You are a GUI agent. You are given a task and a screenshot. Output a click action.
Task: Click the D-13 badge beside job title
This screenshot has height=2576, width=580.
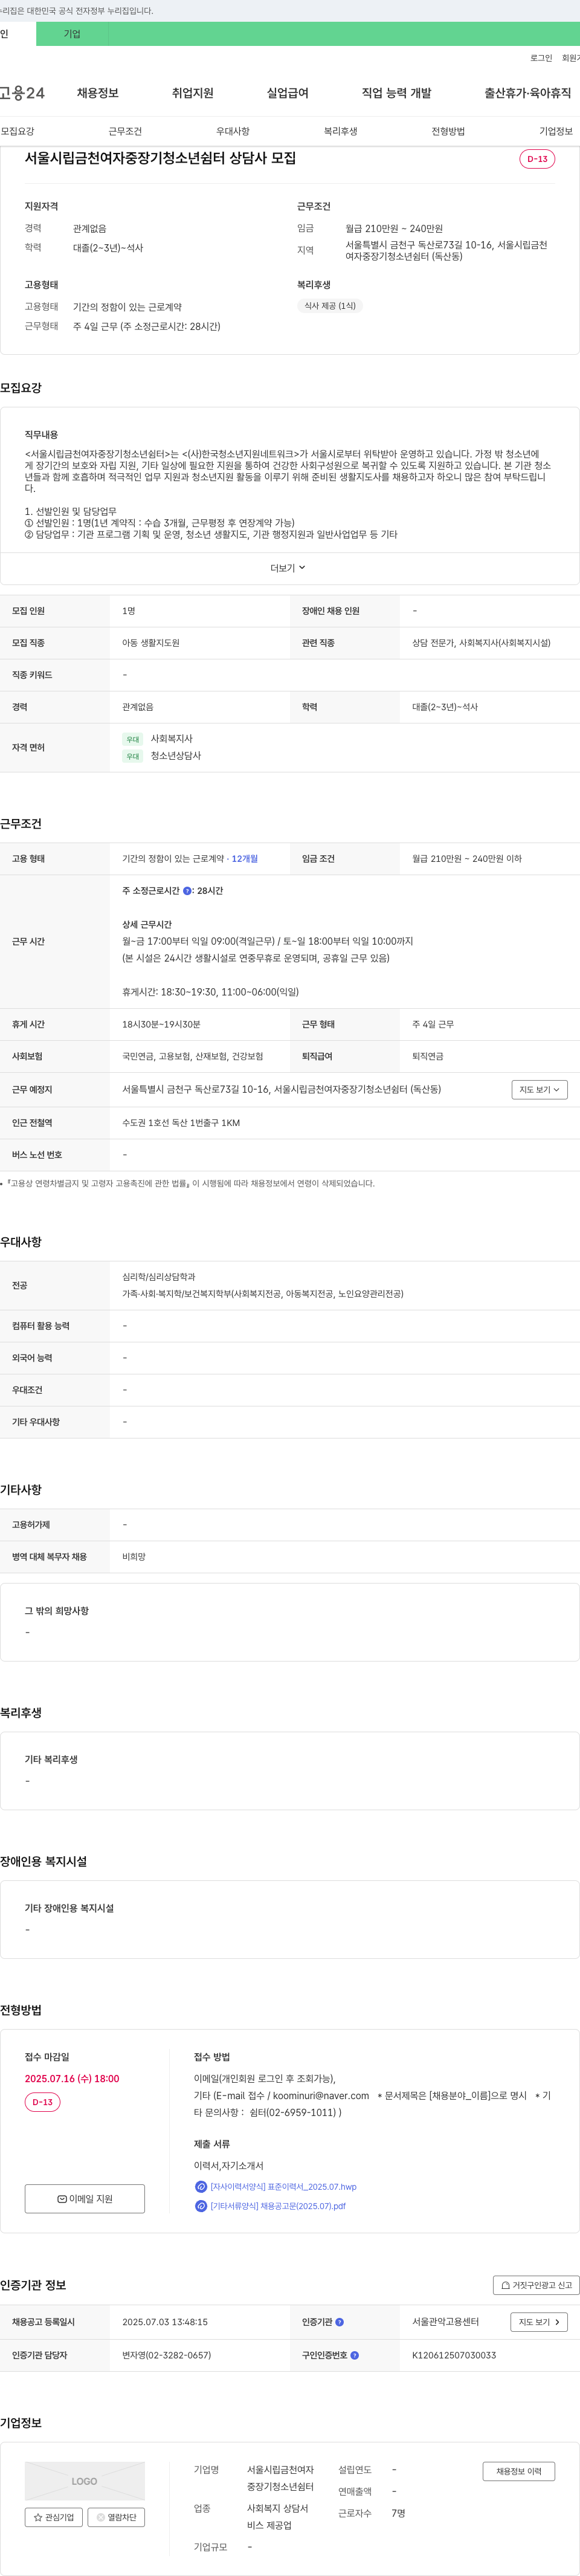click(537, 159)
